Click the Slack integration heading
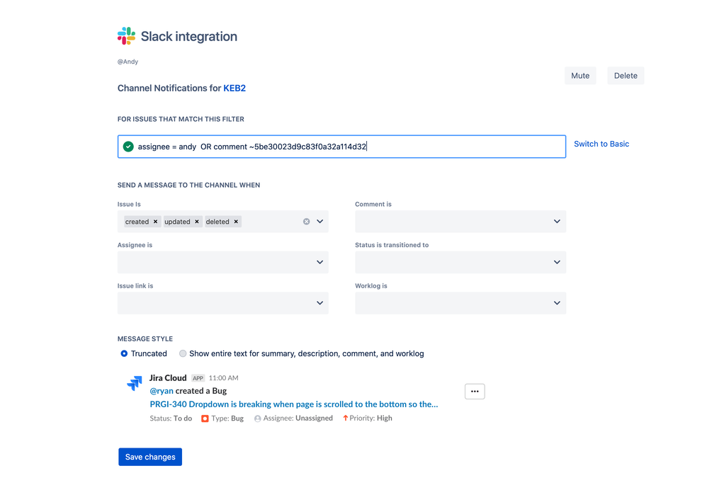707x495 pixels. tap(189, 37)
